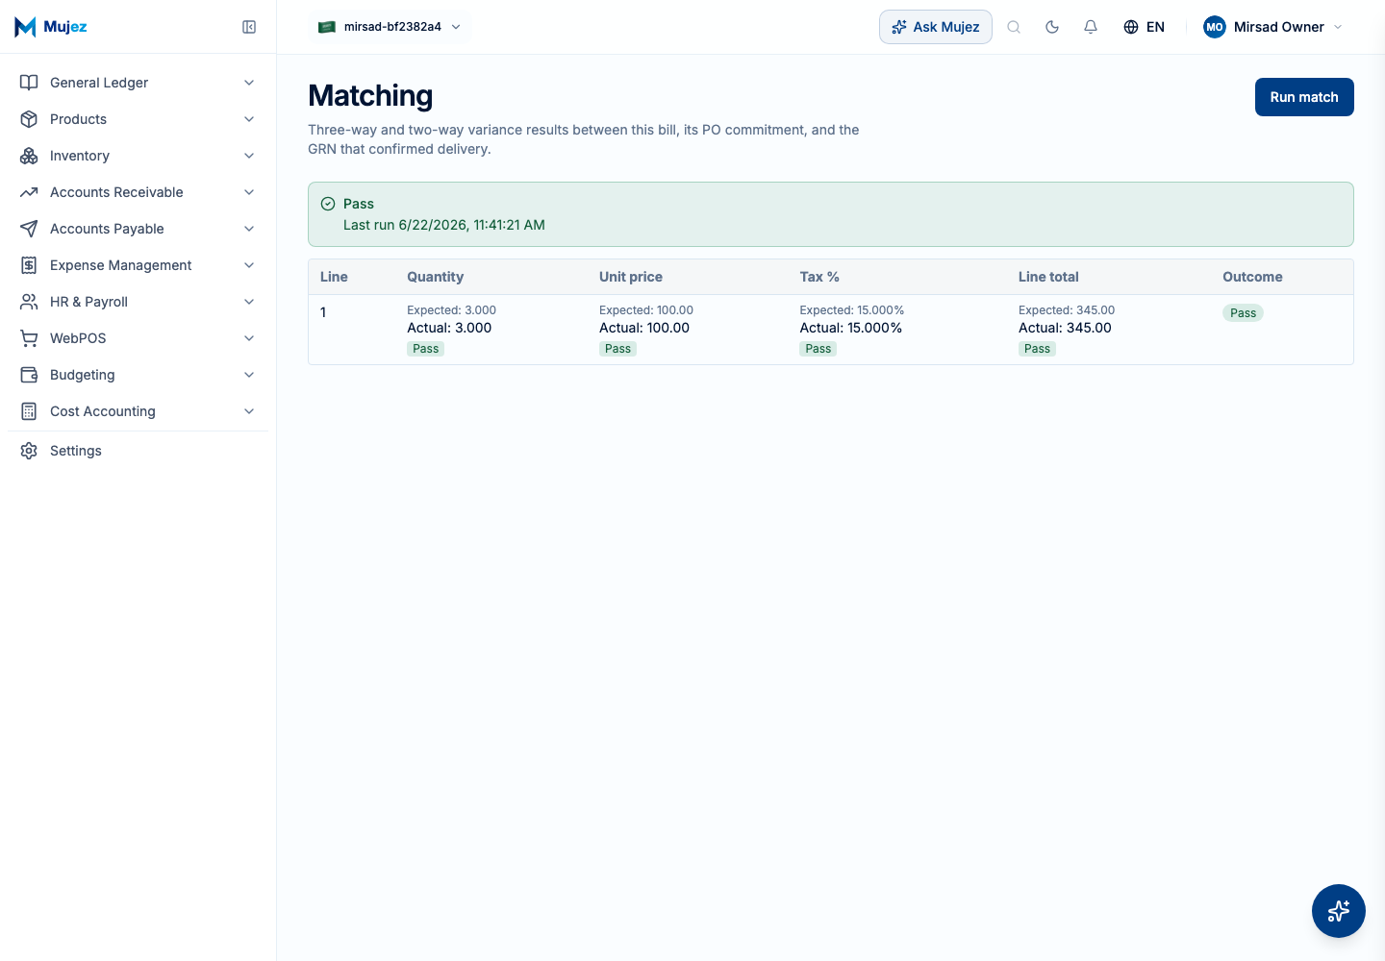The height and width of the screenshot is (961, 1385).
Task: Open the Inventory menu
Action: coord(138,156)
